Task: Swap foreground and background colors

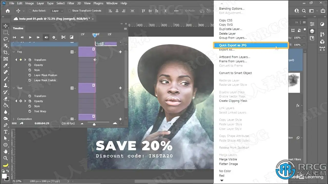Action: tap(8, 171)
